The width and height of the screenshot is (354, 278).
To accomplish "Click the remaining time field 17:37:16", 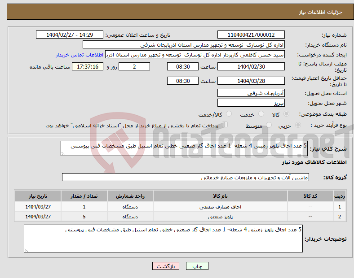I will coord(88,66).
